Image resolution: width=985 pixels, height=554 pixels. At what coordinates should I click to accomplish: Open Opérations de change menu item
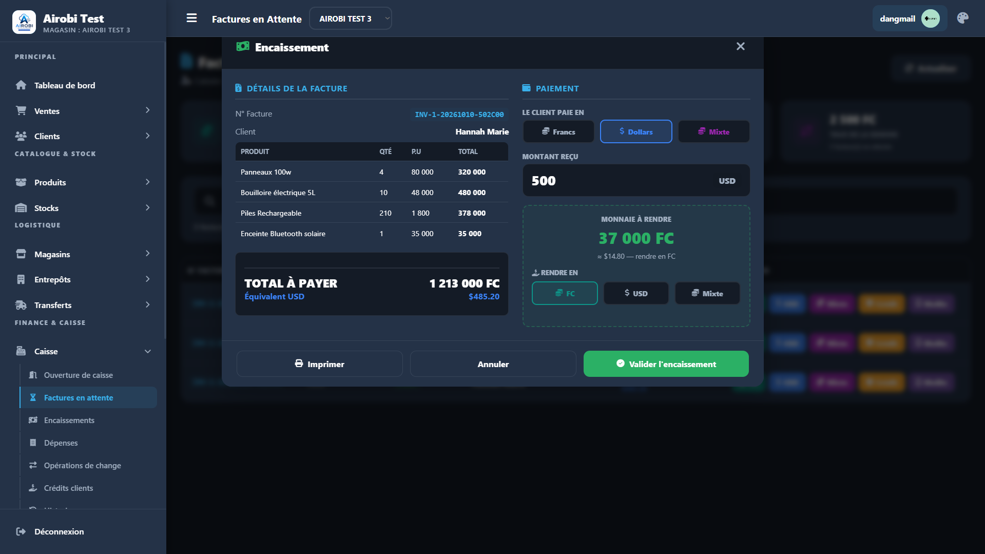[88, 465]
